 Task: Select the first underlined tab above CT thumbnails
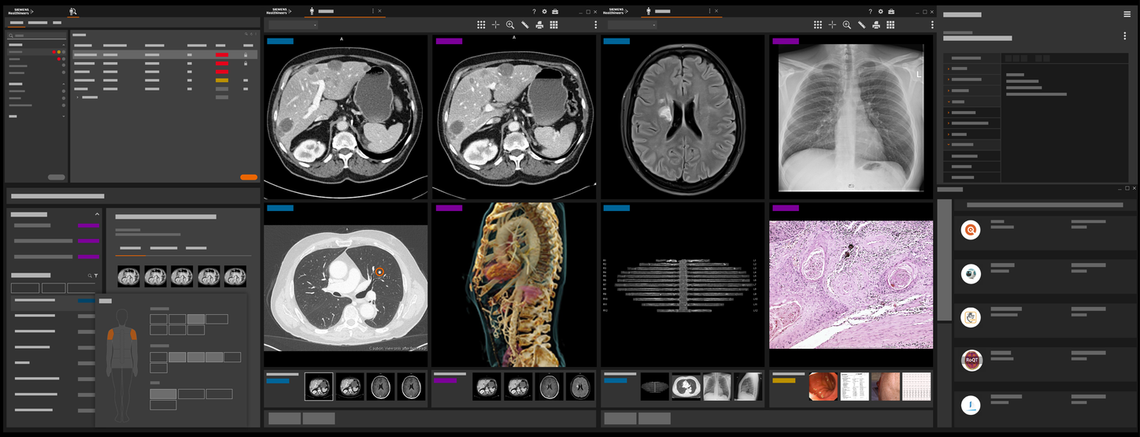tap(130, 249)
